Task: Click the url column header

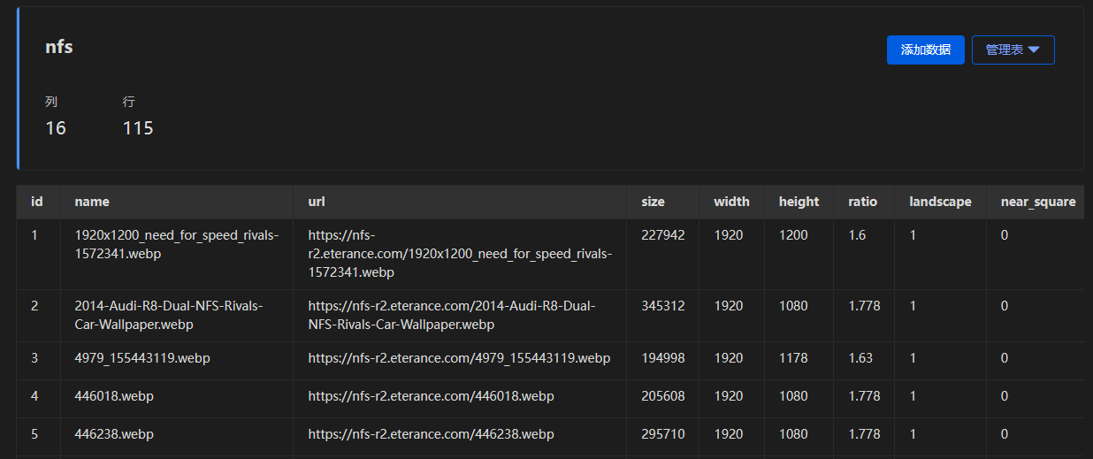Action: [x=317, y=202]
